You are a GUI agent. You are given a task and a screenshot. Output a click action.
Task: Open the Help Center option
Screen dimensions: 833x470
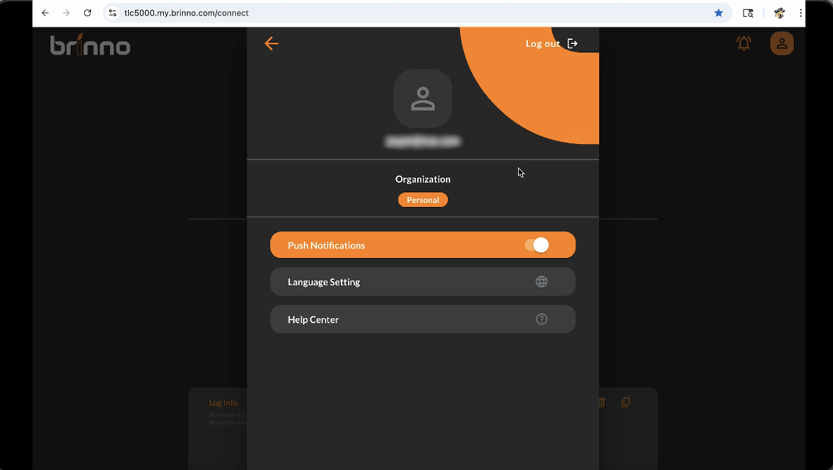click(x=422, y=319)
